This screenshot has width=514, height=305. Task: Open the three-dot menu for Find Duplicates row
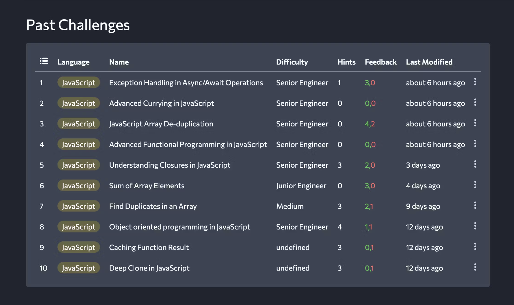tap(475, 206)
